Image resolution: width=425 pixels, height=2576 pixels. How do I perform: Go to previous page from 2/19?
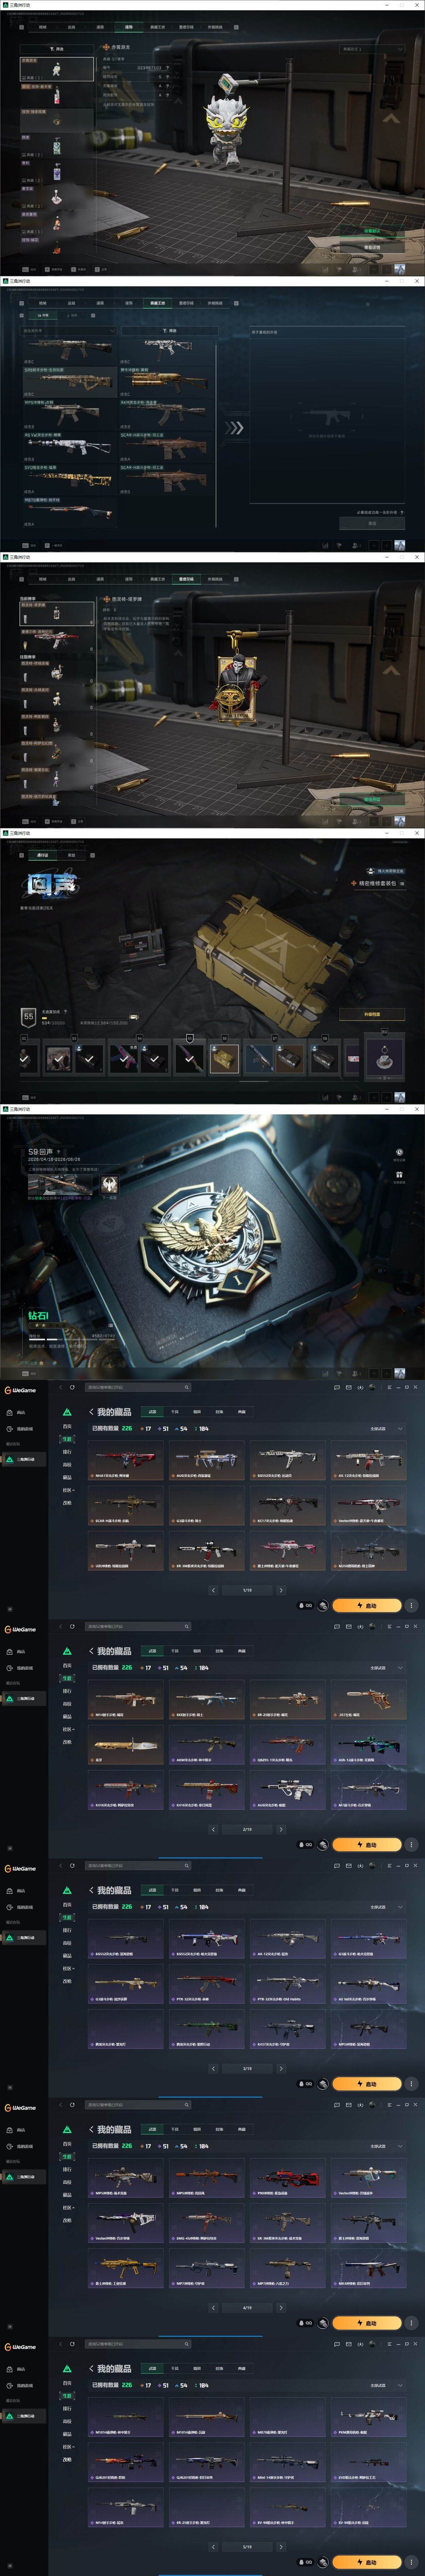213,1829
